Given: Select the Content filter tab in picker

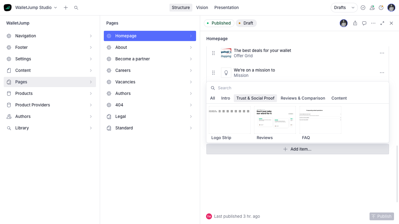Looking at the screenshot, I should click(x=339, y=98).
